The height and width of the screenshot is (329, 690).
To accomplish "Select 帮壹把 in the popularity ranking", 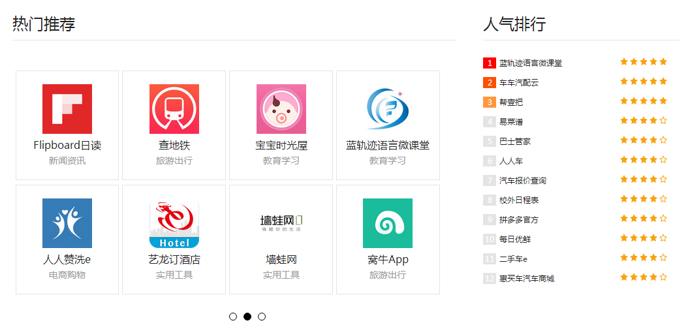I will pyautogui.click(x=511, y=102).
